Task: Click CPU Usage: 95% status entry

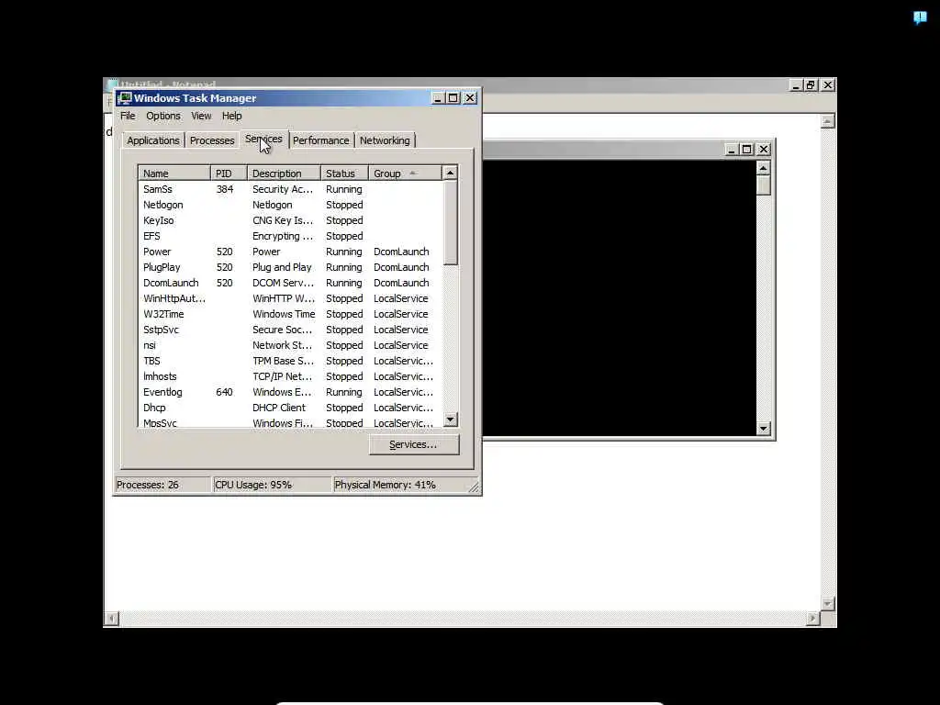Action: coord(272,485)
